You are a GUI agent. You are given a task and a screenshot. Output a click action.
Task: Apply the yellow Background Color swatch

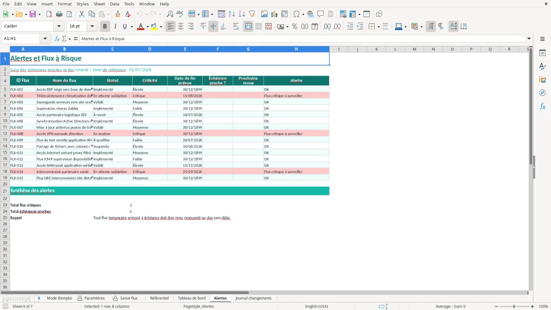(154, 27)
